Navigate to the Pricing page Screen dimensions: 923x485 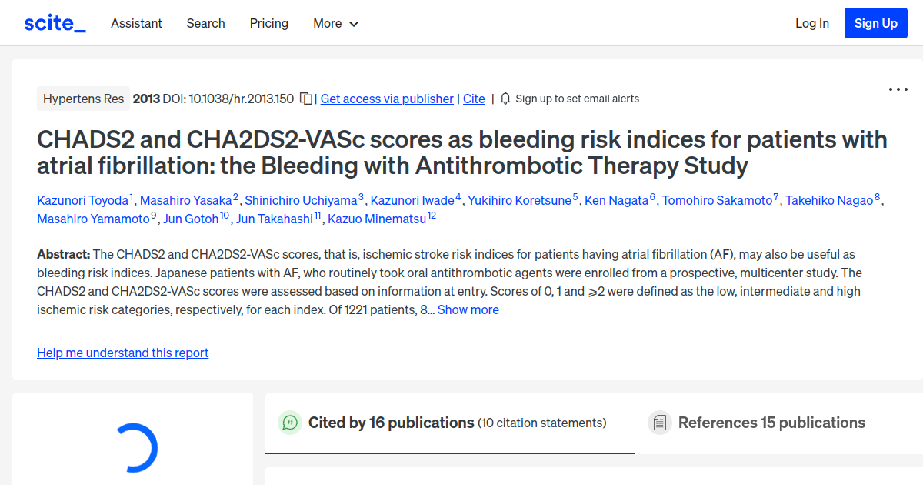point(268,23)
